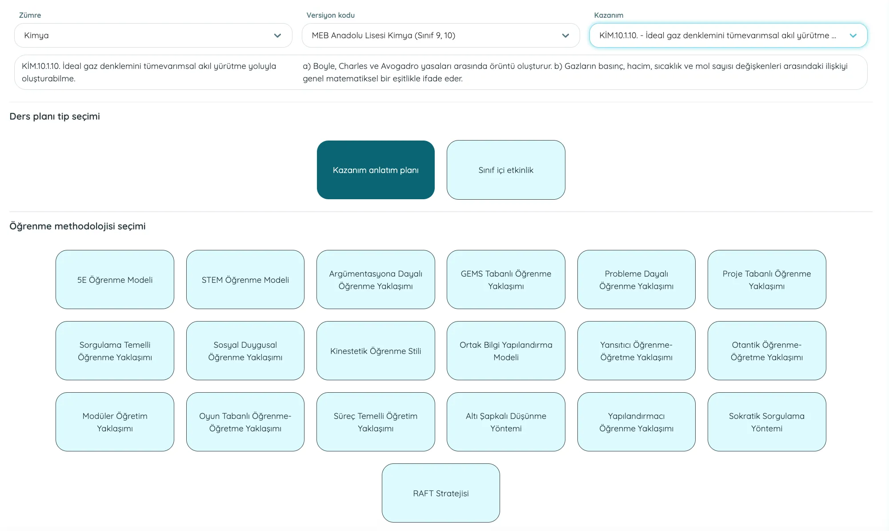Select 5E Öğrenme Modeli
The image size is (889, 531).
coord(115,280)
